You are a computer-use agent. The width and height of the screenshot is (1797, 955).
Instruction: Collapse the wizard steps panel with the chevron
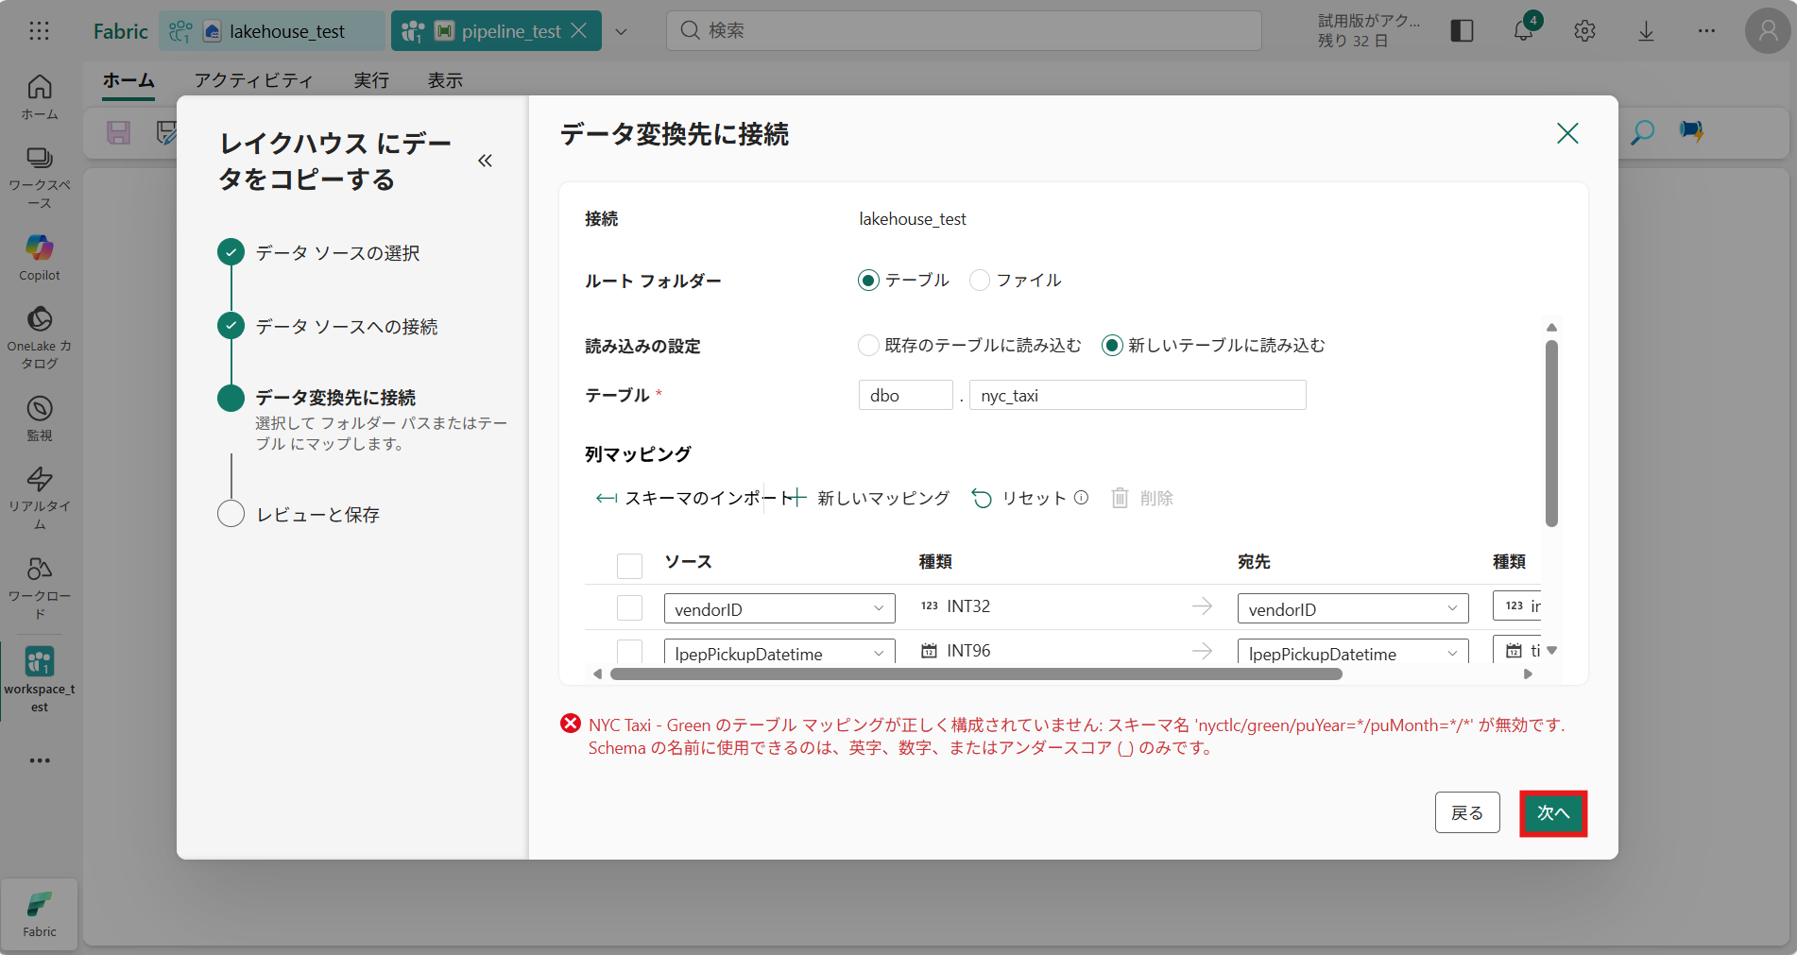point(485,161)
